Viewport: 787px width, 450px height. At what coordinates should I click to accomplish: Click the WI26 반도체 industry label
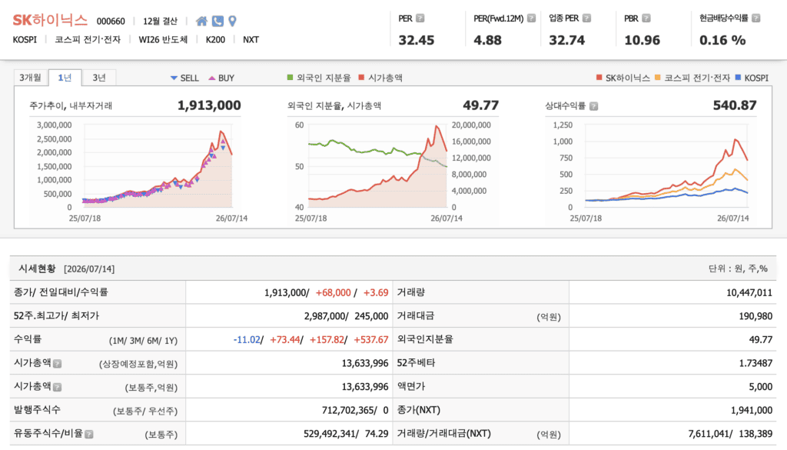163,40
